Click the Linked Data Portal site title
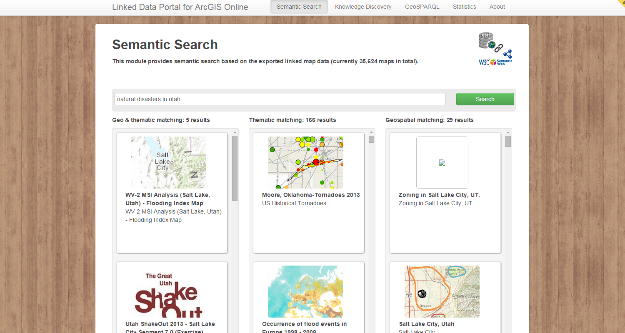 pos(180,7)
